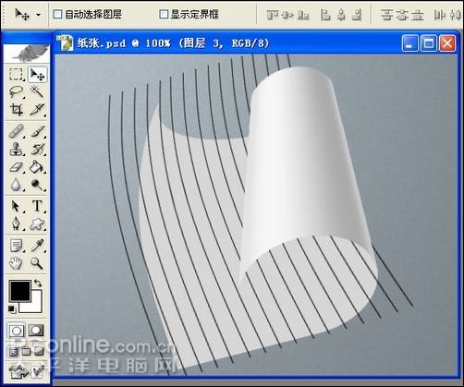Select the Pen tool
The width and height of the screenshot is (464, 387).
[16, 224]
